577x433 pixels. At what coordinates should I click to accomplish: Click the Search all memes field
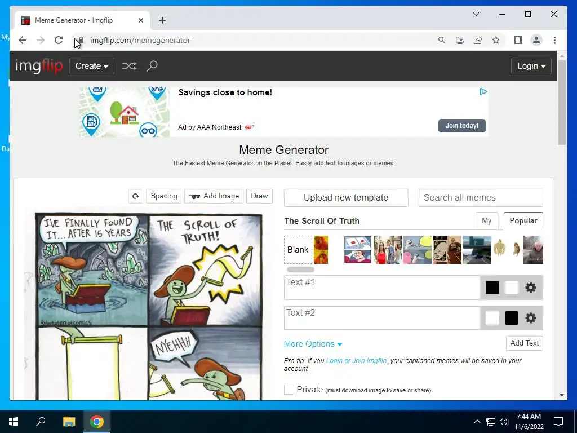click(481, 198)
